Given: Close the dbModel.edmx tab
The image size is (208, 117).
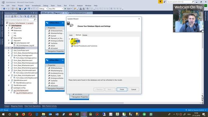Looking at the screenshot, I should pos(67,13).
